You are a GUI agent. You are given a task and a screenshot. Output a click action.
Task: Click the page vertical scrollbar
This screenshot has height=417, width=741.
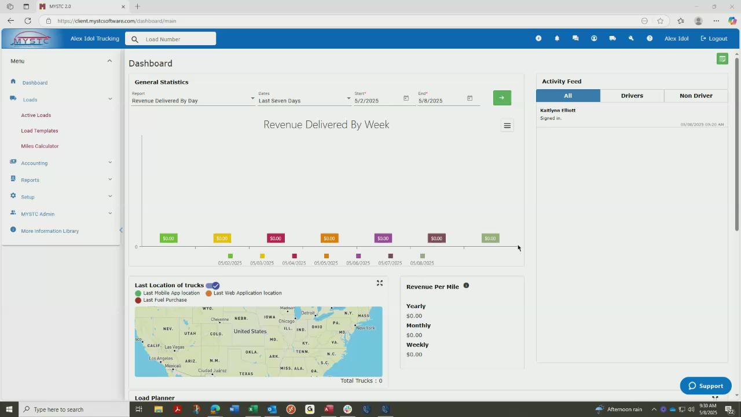point(737,145)
